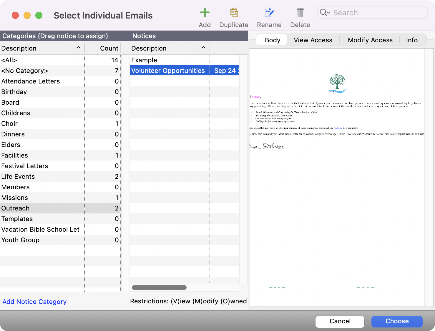The image size is (435, 331).
Task: Click the Susan name in preview
Action: 256,96
